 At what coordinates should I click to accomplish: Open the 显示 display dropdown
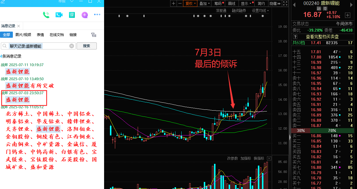coord(246,4)
